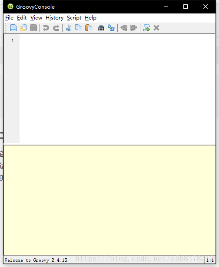Click inside the script editor area
This screenshot has height=267, width=219.
(x=117, y=89)
